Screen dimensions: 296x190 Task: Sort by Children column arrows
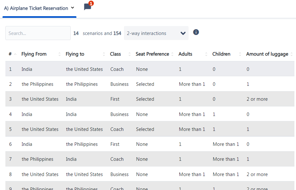[240, 54]
